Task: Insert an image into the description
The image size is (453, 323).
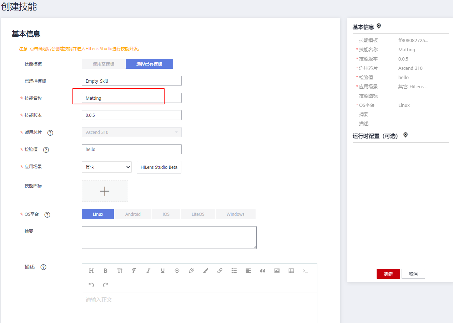Action: pos(277,271)
